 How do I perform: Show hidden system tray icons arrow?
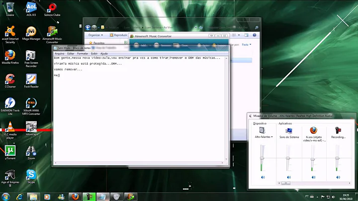click(317, 197)
